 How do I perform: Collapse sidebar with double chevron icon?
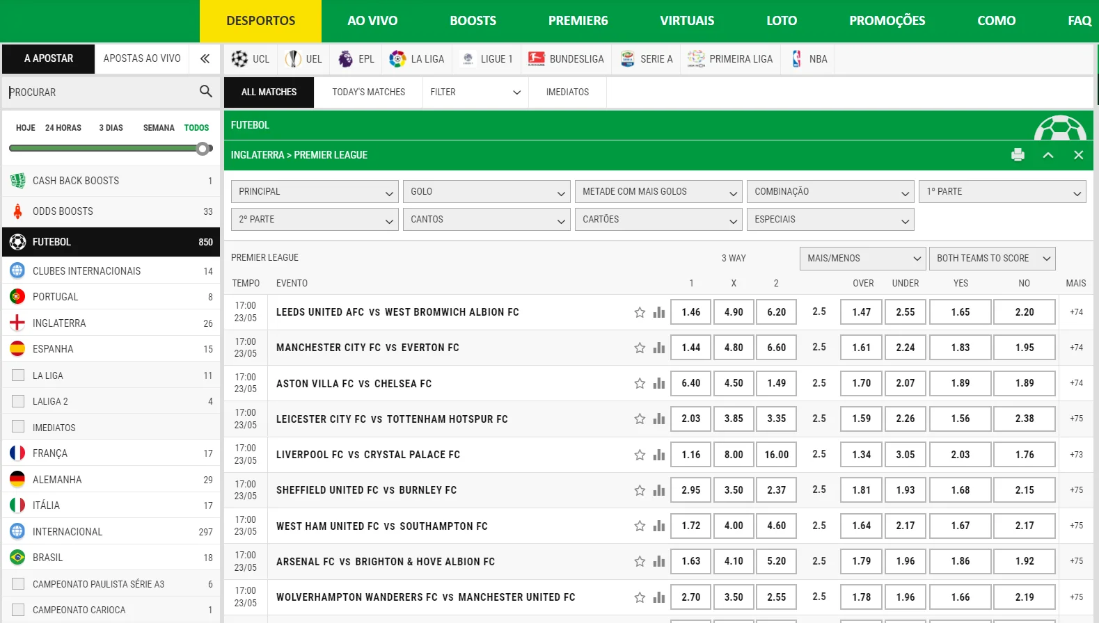[x=205, y=58]
